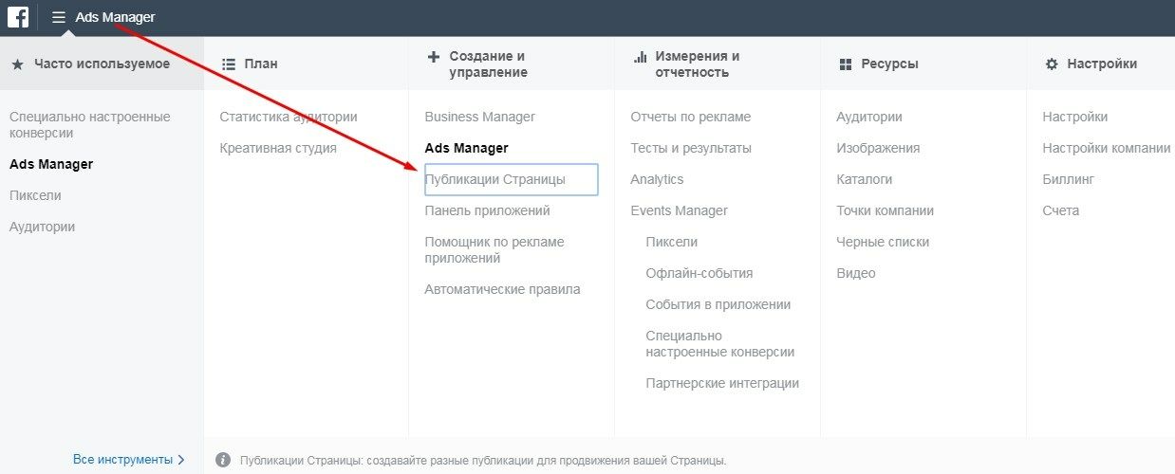Image resolution: width=1175 pixels, height=474 pixels.
Task: Open События в приложении
Action: [718, 304]
